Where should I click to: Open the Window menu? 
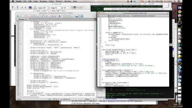pos(67,1)
